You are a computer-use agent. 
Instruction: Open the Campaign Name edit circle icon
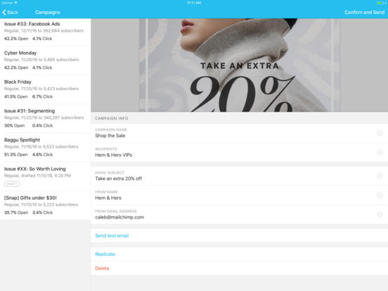(x=380, y=133)
